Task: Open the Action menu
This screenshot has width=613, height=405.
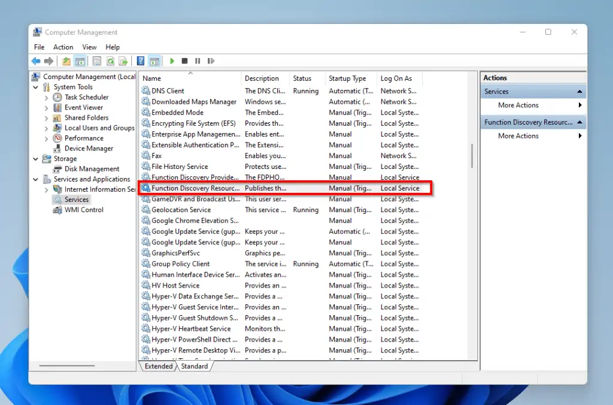Action: (63, 47)
